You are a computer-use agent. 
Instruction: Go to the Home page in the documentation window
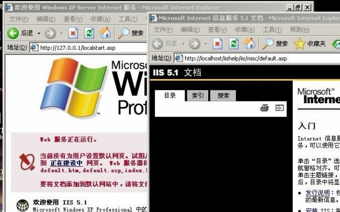(250, 43)
